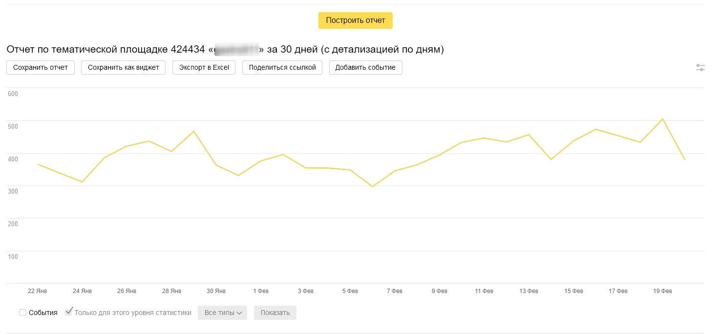Enable the События checkbox
The width and height of the screenshot is (714, 334).
(x=22, y=313)
